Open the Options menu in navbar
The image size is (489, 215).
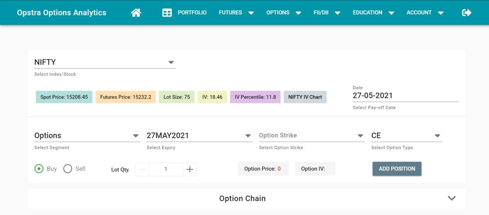click(283, 13)
